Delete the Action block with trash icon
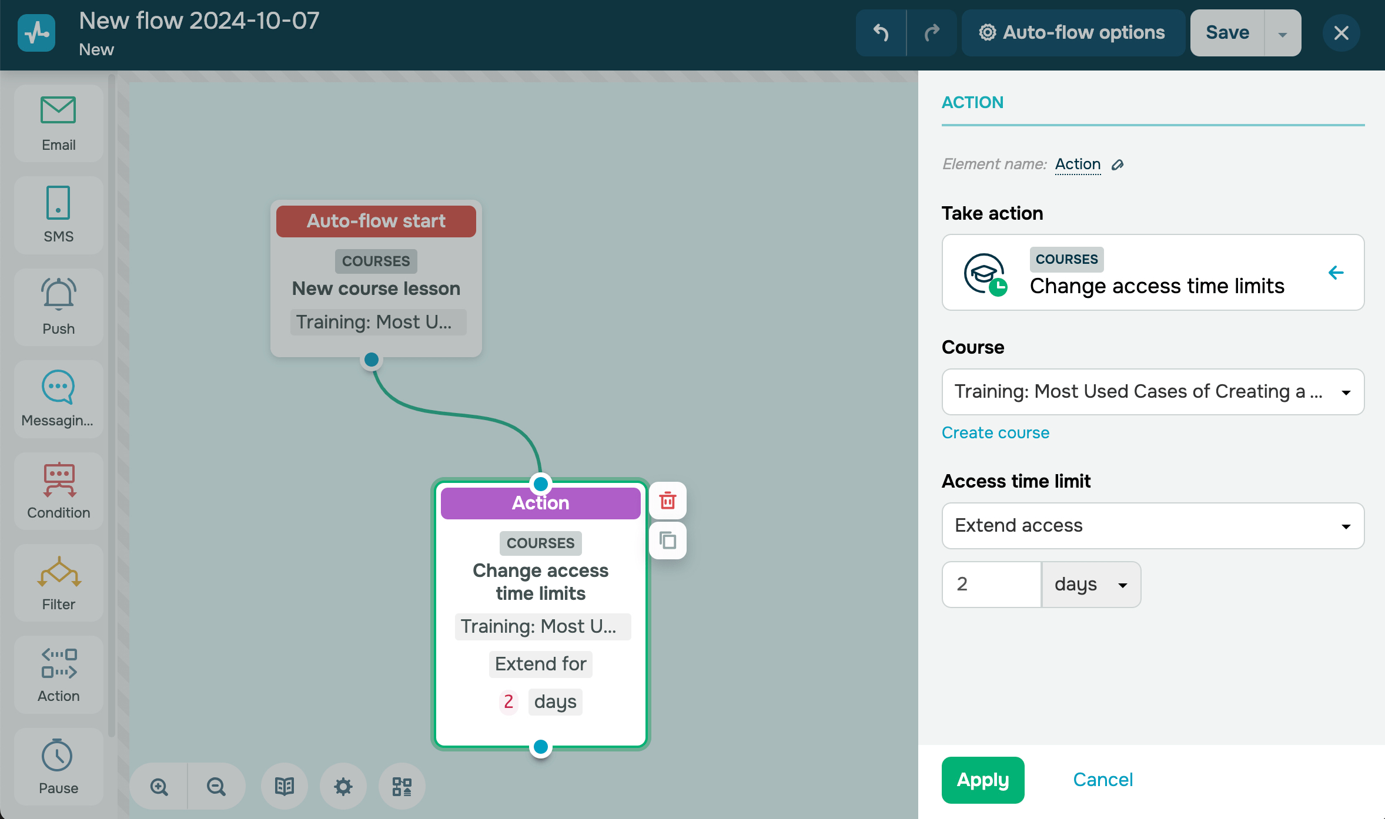 667,501
